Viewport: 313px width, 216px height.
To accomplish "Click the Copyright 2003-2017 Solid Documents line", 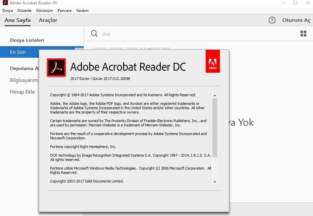I will click(87, 181).
